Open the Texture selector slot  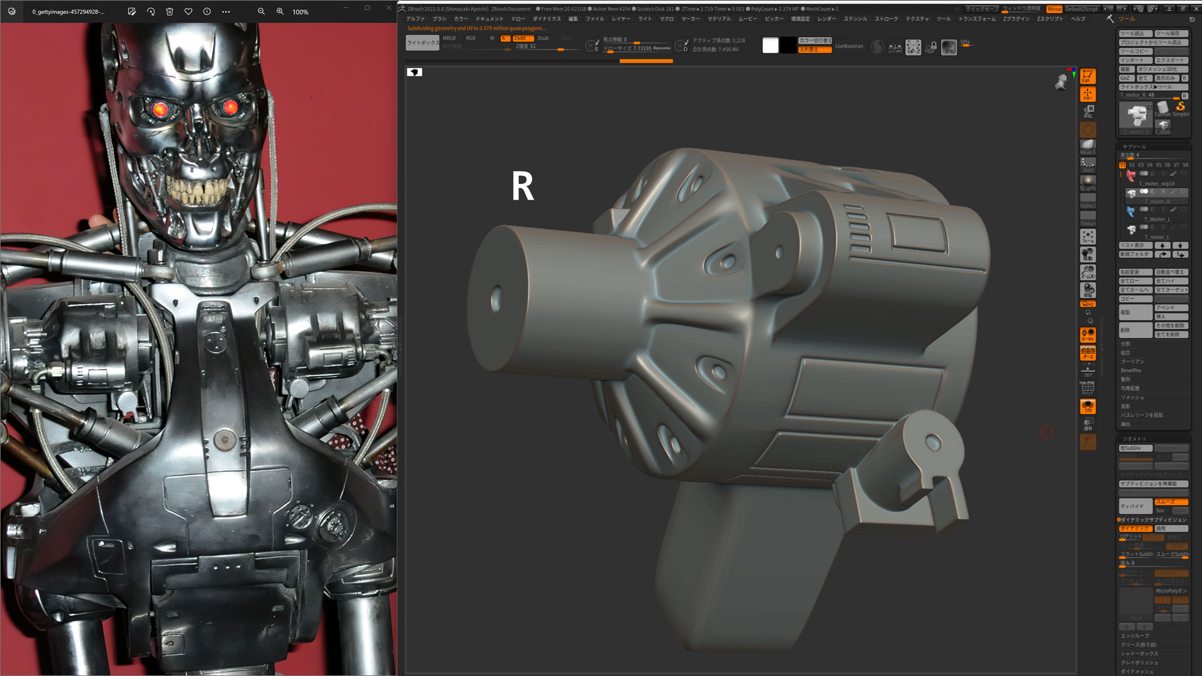click(x=1088, y=219)
